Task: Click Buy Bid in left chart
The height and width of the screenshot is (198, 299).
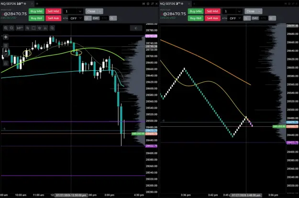Action: tap(36, 18)
